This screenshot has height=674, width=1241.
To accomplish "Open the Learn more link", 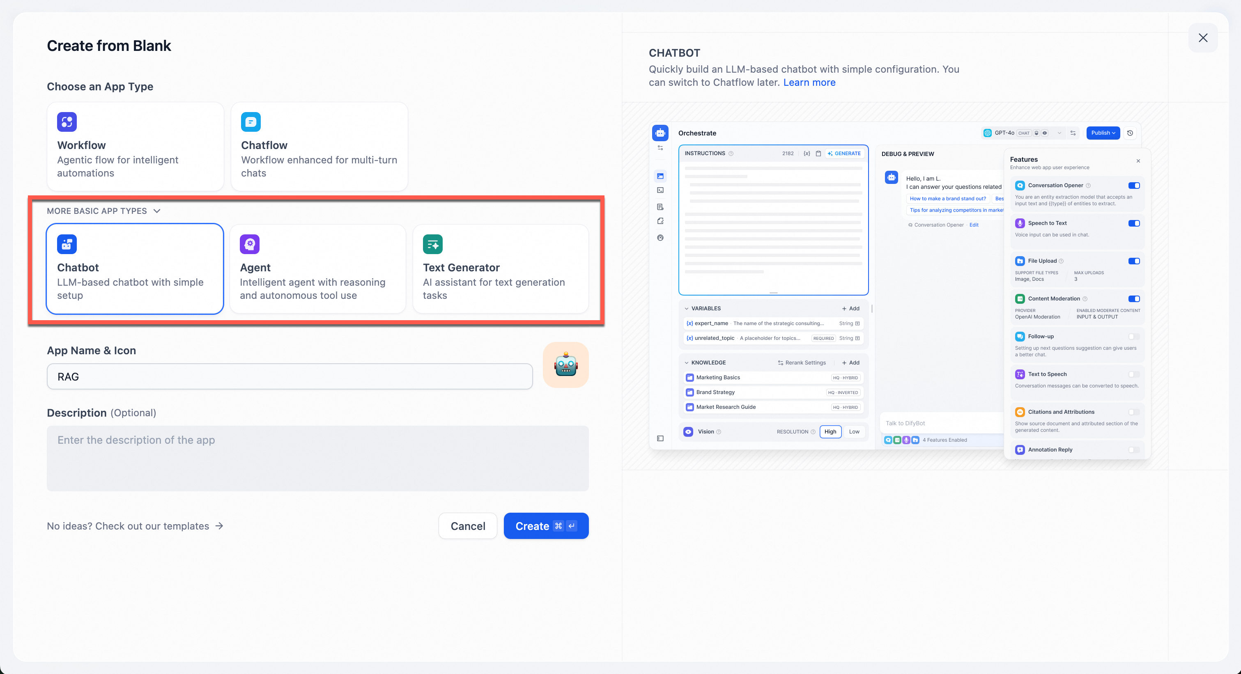I will point(809,83).
